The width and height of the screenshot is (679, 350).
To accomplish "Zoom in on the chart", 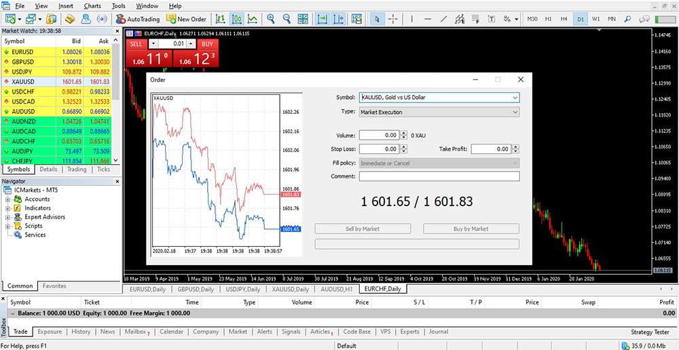I will point(271,19).
